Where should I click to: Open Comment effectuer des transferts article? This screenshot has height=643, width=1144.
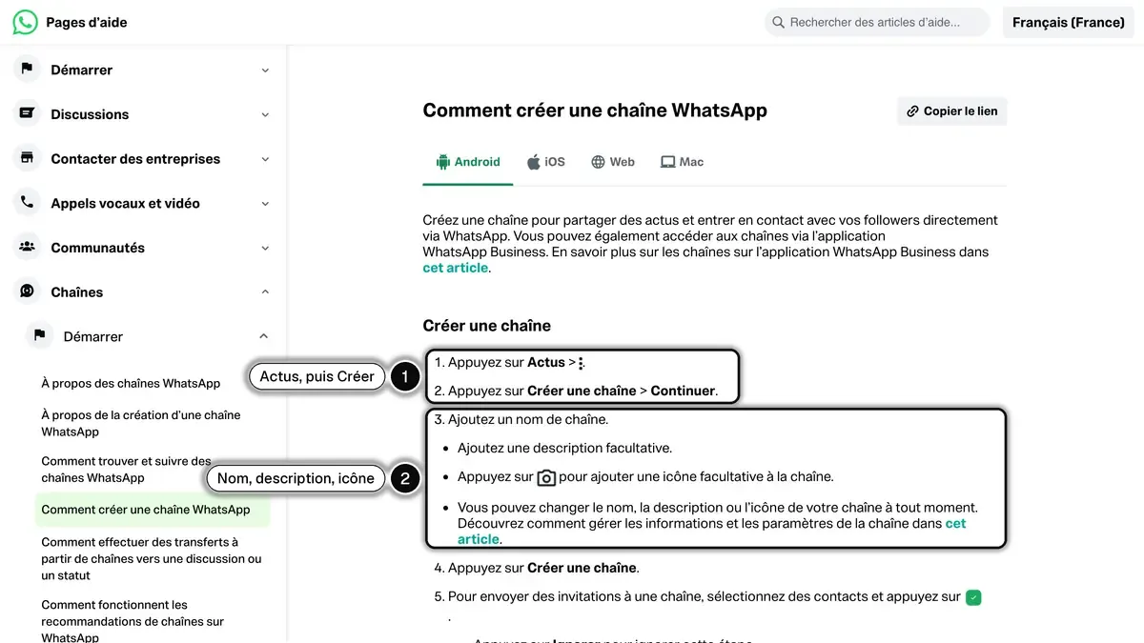(x=152, y=558)
